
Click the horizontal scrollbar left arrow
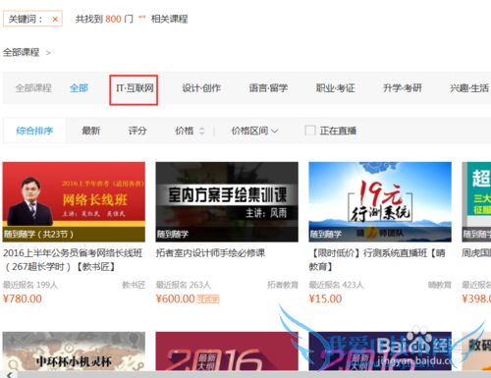pyautogui.click(x=9, y=375)
